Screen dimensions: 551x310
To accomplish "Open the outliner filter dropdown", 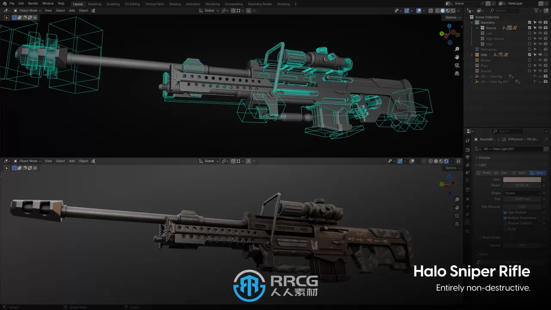I will pos(537,10).
